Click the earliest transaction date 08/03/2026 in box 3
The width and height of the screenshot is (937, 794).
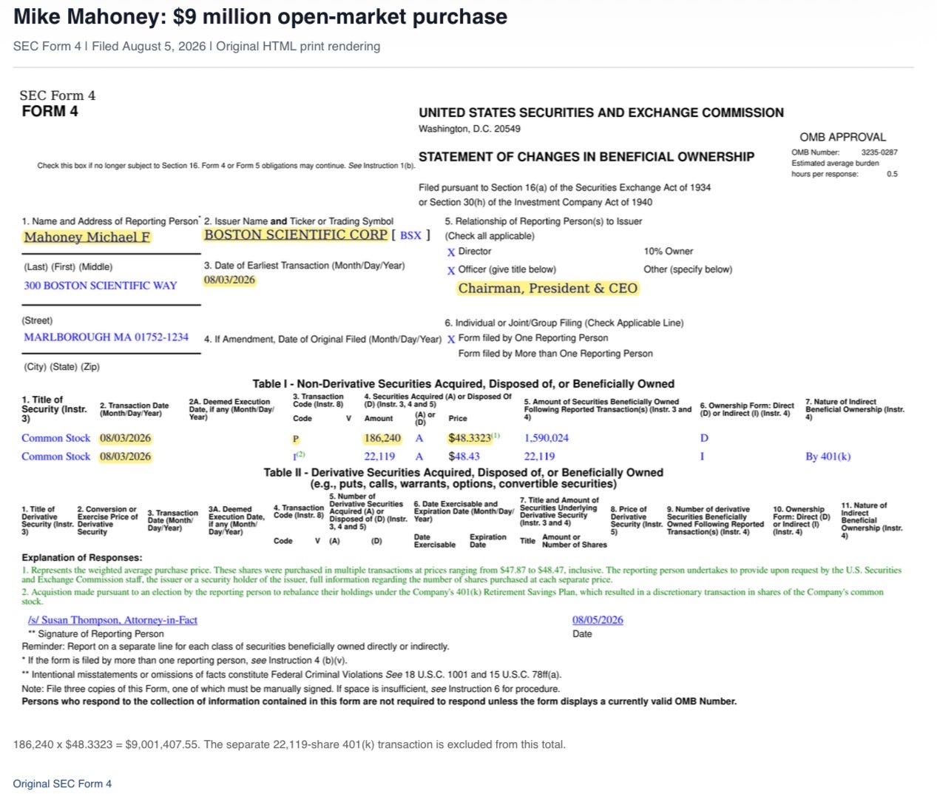[229, 280]
